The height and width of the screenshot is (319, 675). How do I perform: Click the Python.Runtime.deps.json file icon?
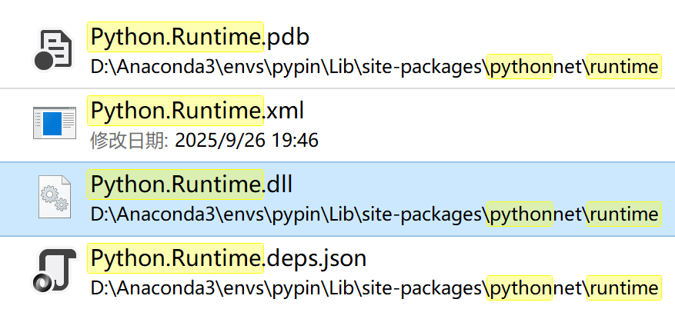point(55,271)
